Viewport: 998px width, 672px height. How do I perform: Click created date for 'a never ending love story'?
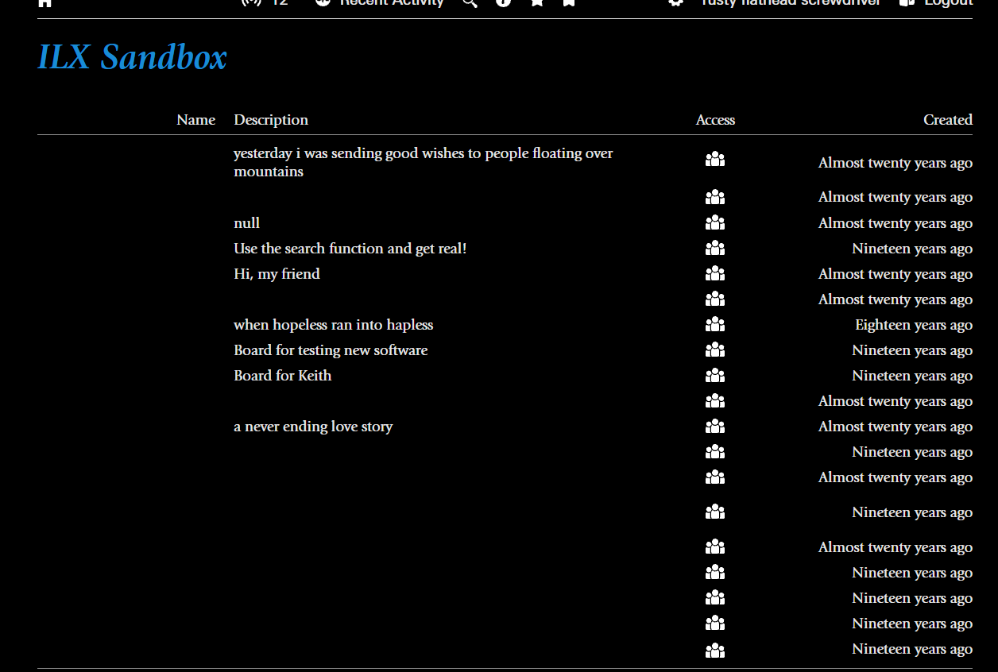point(895,427)
